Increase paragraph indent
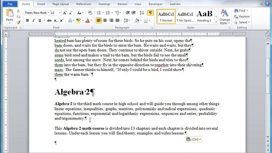This screenshot has width=272, height=153. click(x=133, y=13)
